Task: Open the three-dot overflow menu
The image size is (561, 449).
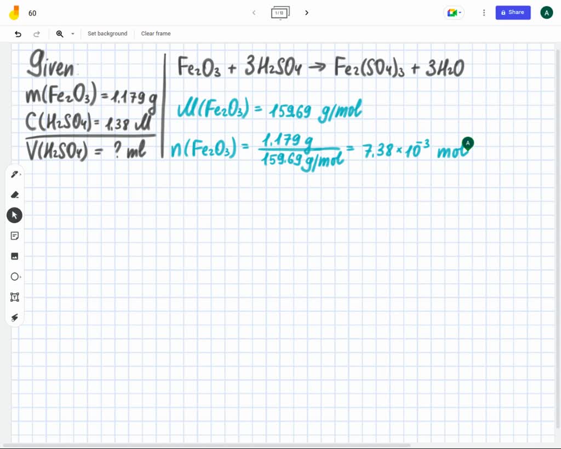Action: [x=484, y=13]
